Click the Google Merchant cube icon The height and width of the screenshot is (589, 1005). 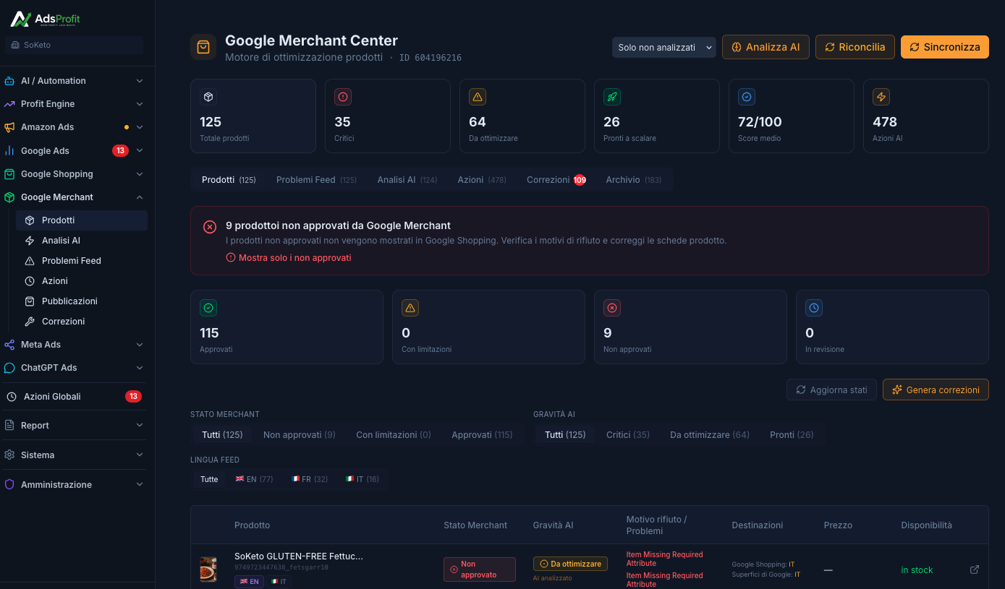(x=9, y=197)
